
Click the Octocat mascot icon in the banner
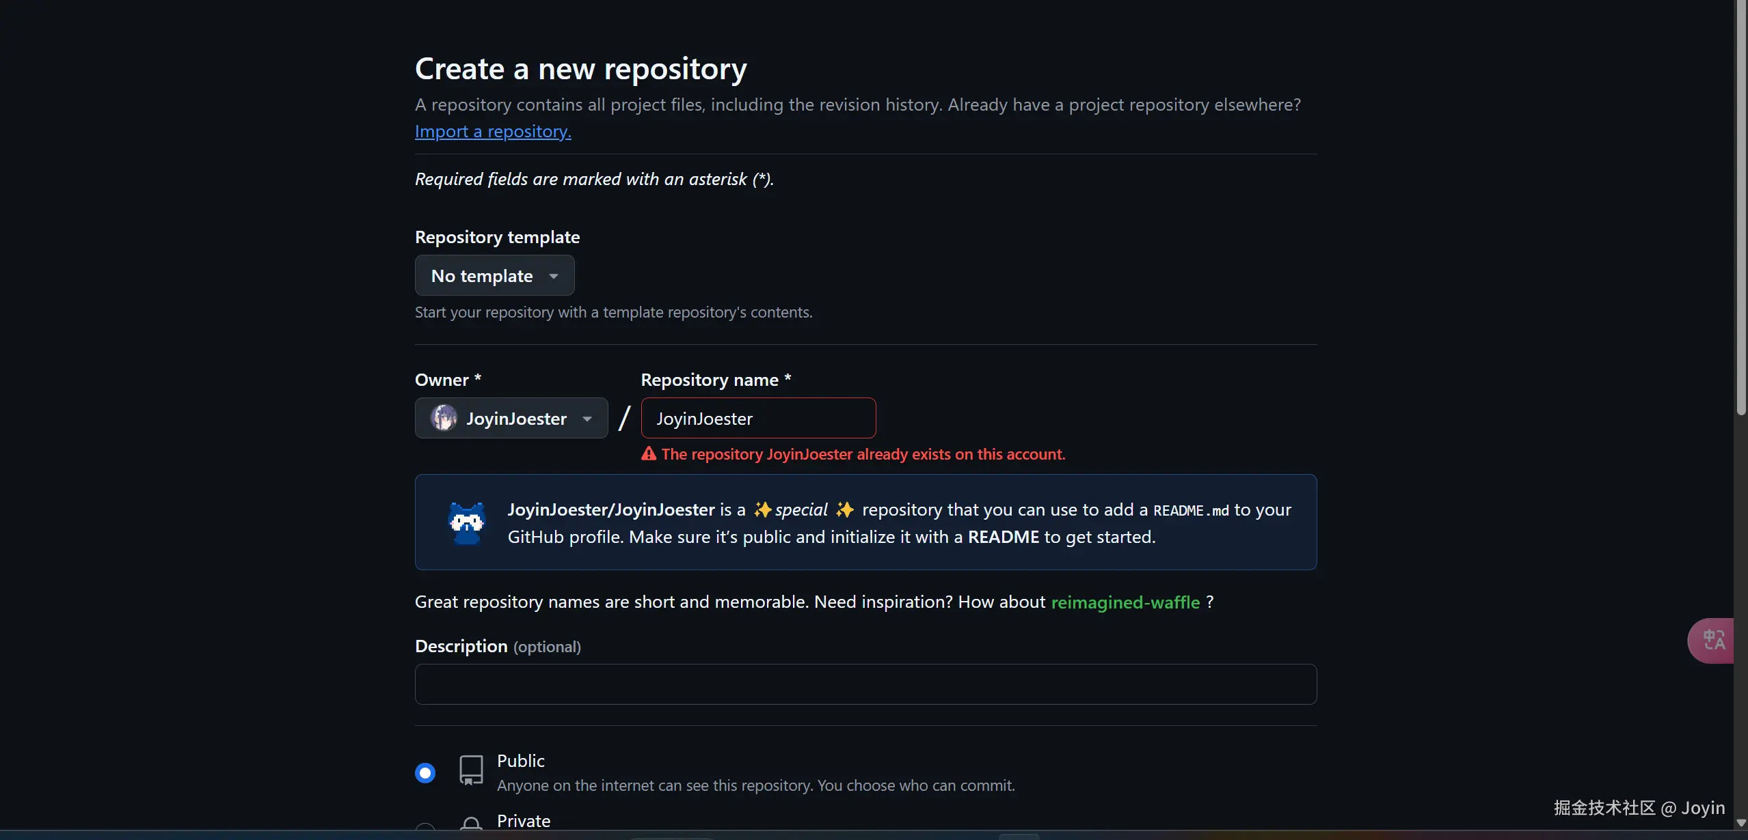click(x=467, y=523)
